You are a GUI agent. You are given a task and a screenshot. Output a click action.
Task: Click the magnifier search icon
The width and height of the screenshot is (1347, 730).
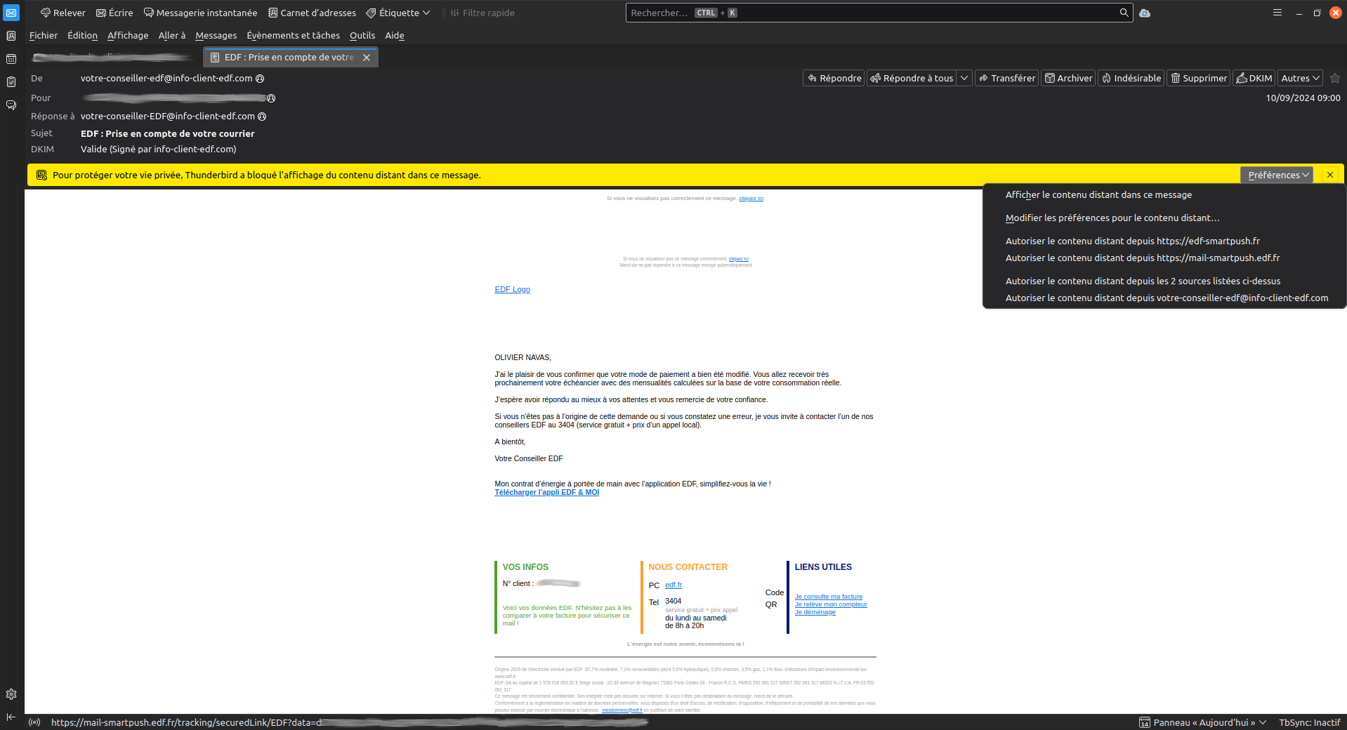pos(1124,13)
